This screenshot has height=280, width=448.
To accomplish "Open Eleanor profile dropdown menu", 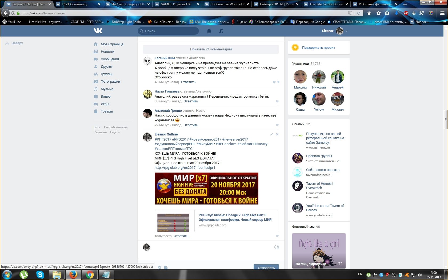I will pos(334,31).
